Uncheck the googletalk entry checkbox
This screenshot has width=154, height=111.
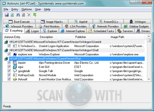click(x=9, y=71)
